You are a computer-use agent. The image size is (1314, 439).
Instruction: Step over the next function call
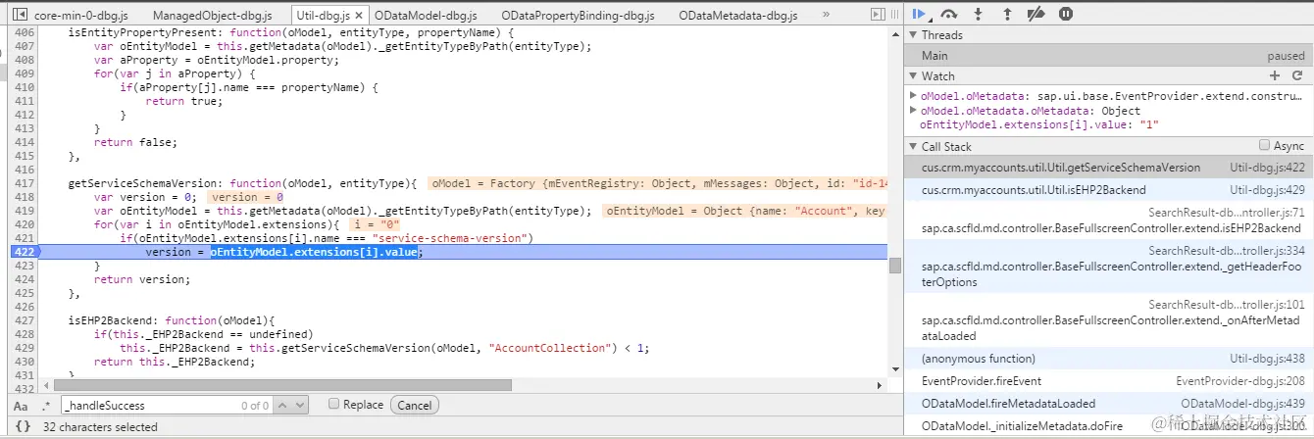click(949, 14)
